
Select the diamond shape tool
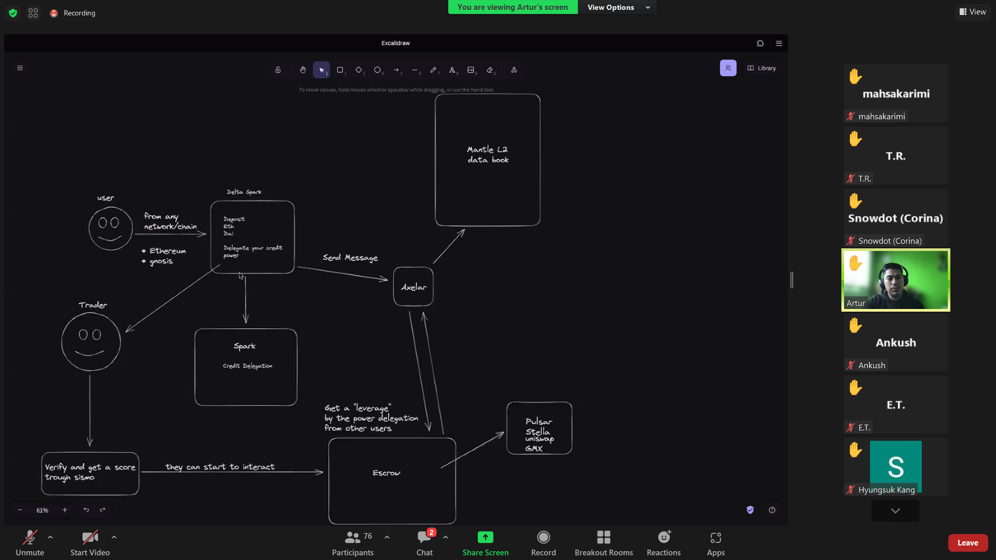point(359,69)
